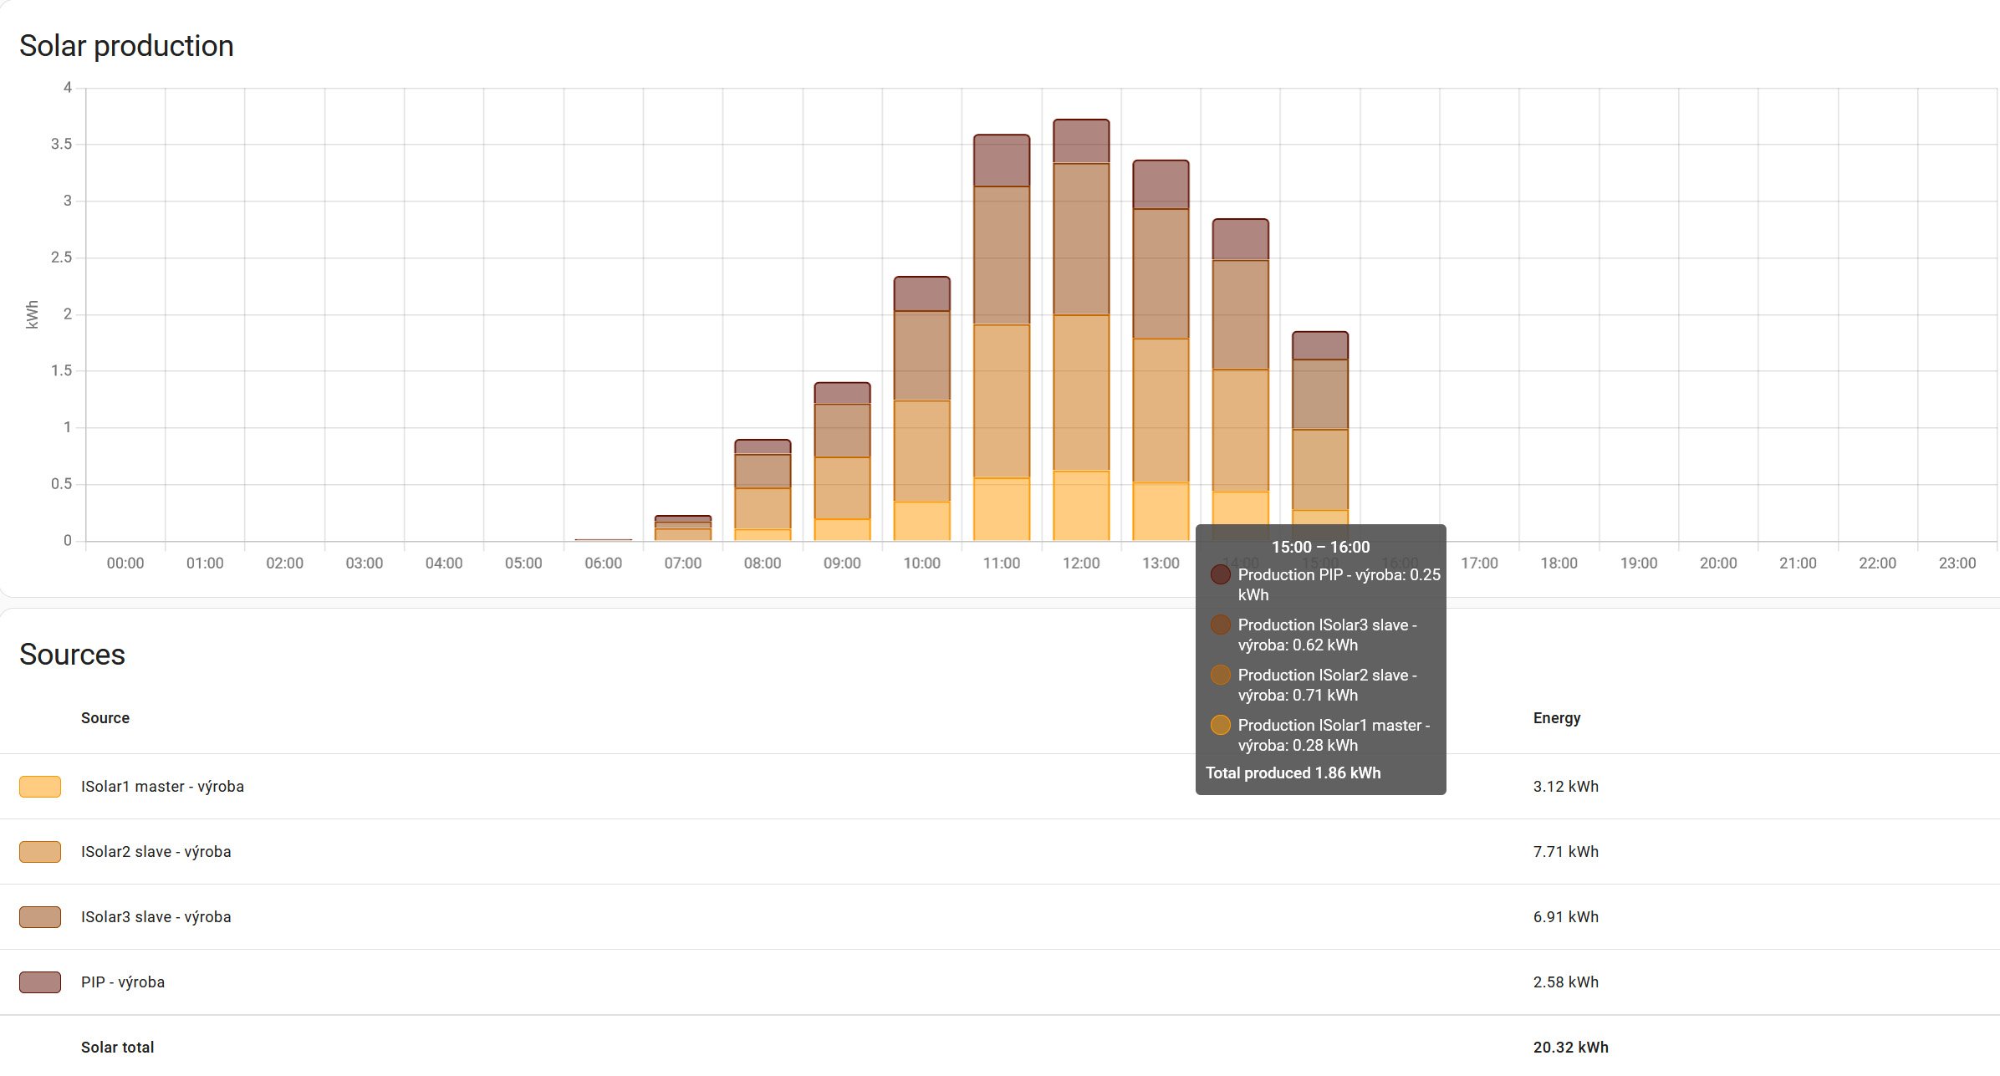Select the 'ISolar3 slave - výroba' source row name
This screenshot has width=2000, height=1076.
tap(156, 917)
